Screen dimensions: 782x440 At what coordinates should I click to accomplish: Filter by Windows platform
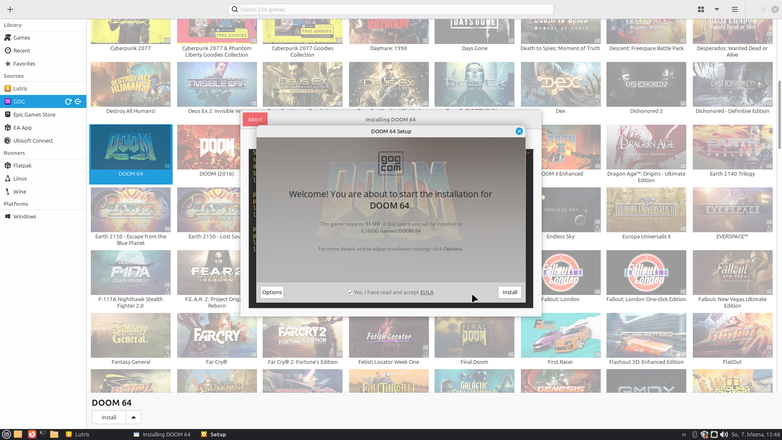(x=24, y=216)
